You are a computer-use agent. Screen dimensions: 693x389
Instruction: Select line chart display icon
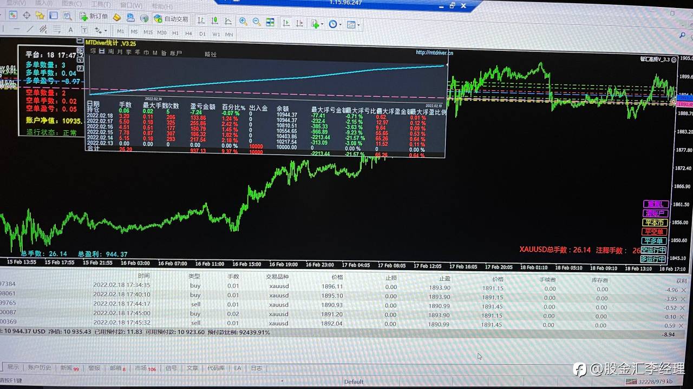[228, 21]
